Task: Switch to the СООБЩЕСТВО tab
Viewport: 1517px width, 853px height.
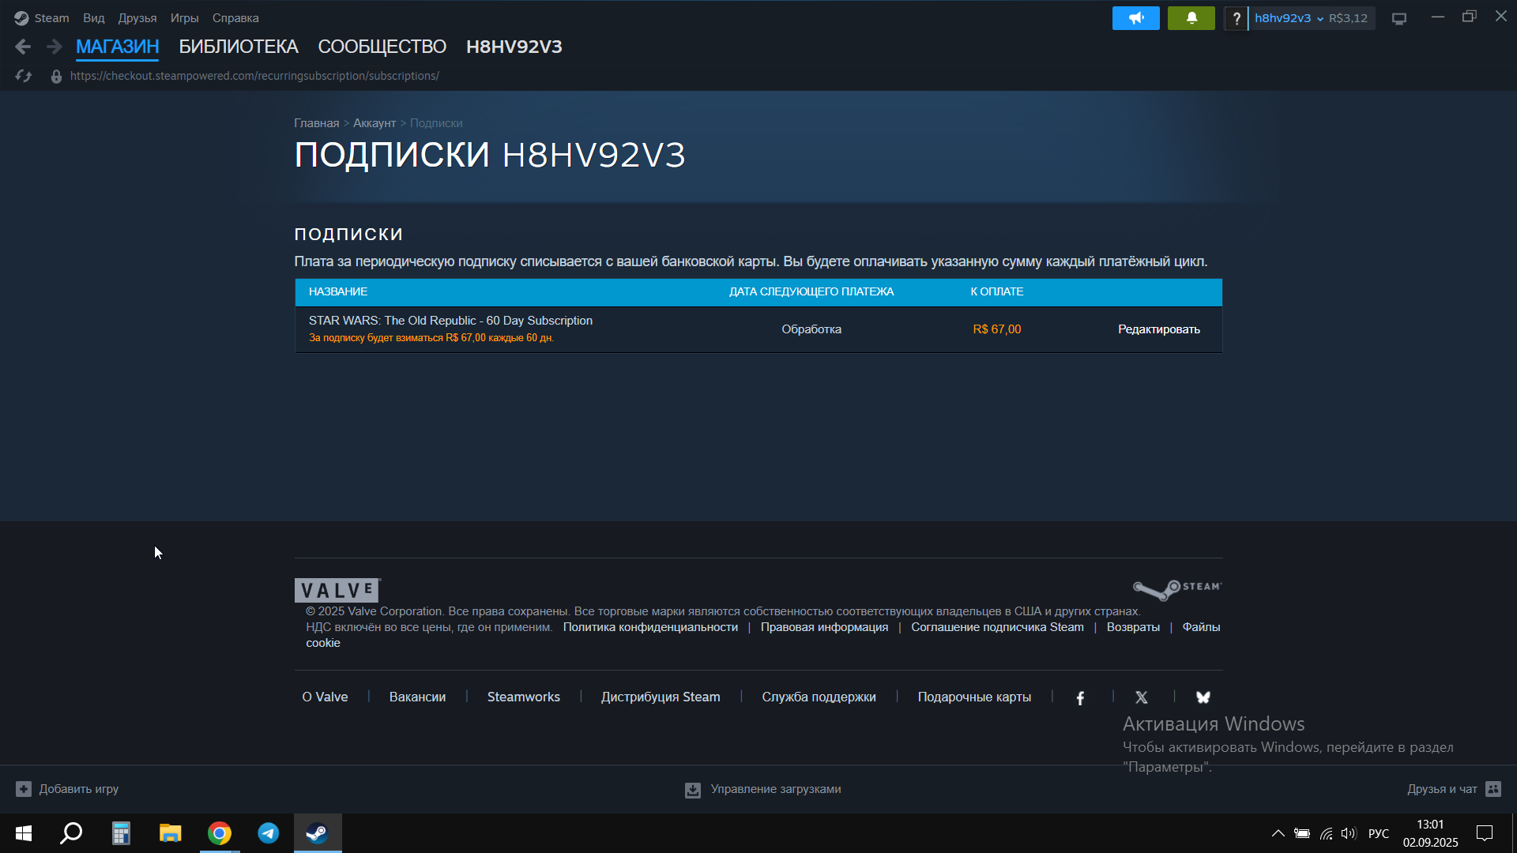Action: click(x=382, y=47)
